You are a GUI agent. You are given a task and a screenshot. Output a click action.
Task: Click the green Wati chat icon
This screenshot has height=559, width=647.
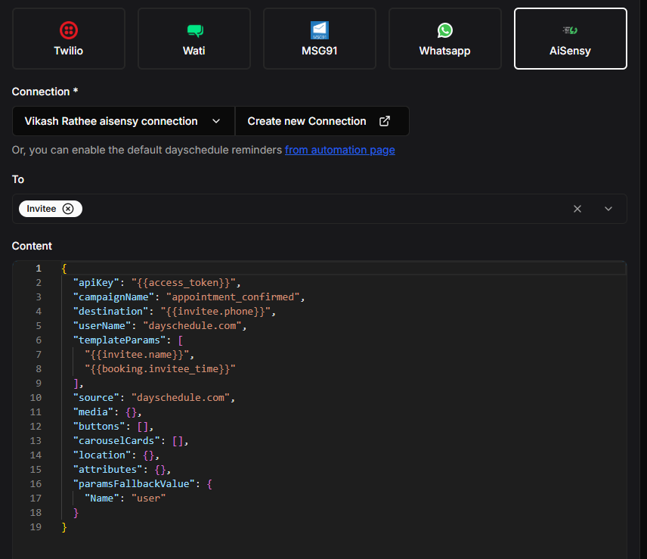pos(195,30)
